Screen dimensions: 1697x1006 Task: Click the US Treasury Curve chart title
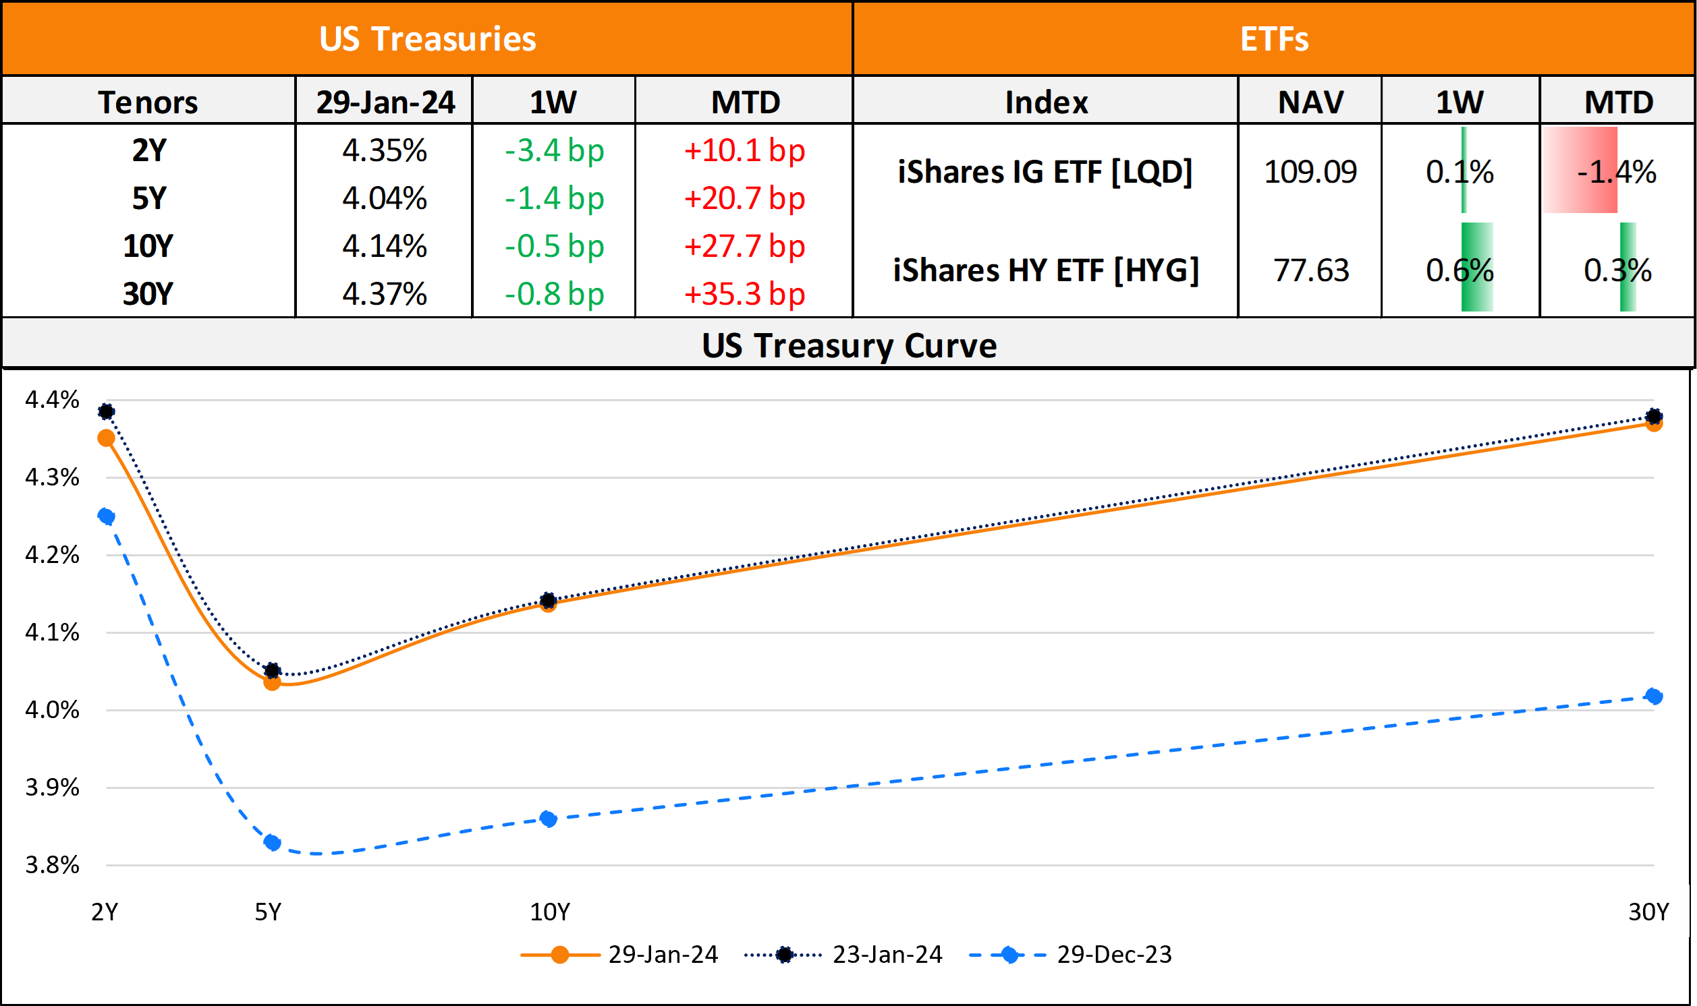tap(849, 346)
